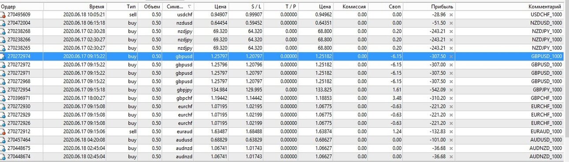This screenshot has width=569, height=162.
Task: Click the icon beside order 270448674
Action: point(3,156)
